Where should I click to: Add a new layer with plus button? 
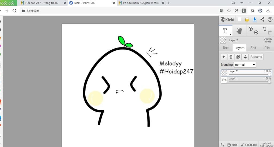(224, 57)
